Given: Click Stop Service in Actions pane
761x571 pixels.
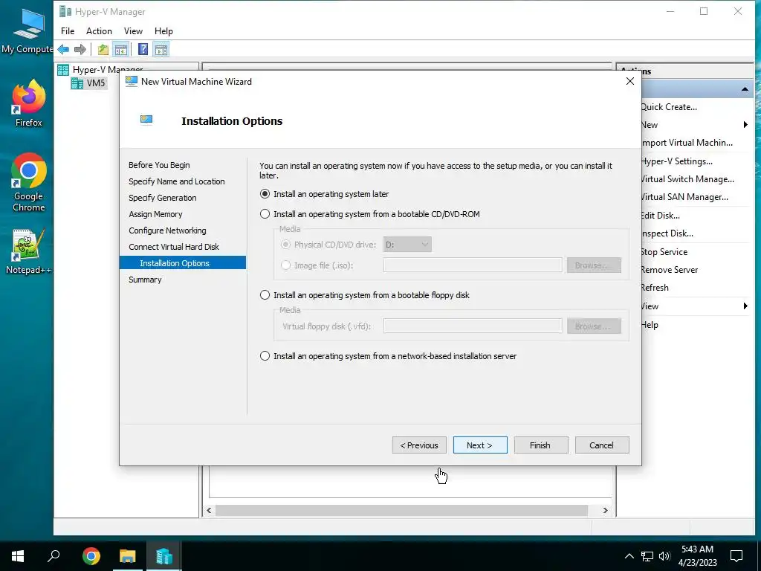Looking at the screenshot, I should tap(664, 251).
